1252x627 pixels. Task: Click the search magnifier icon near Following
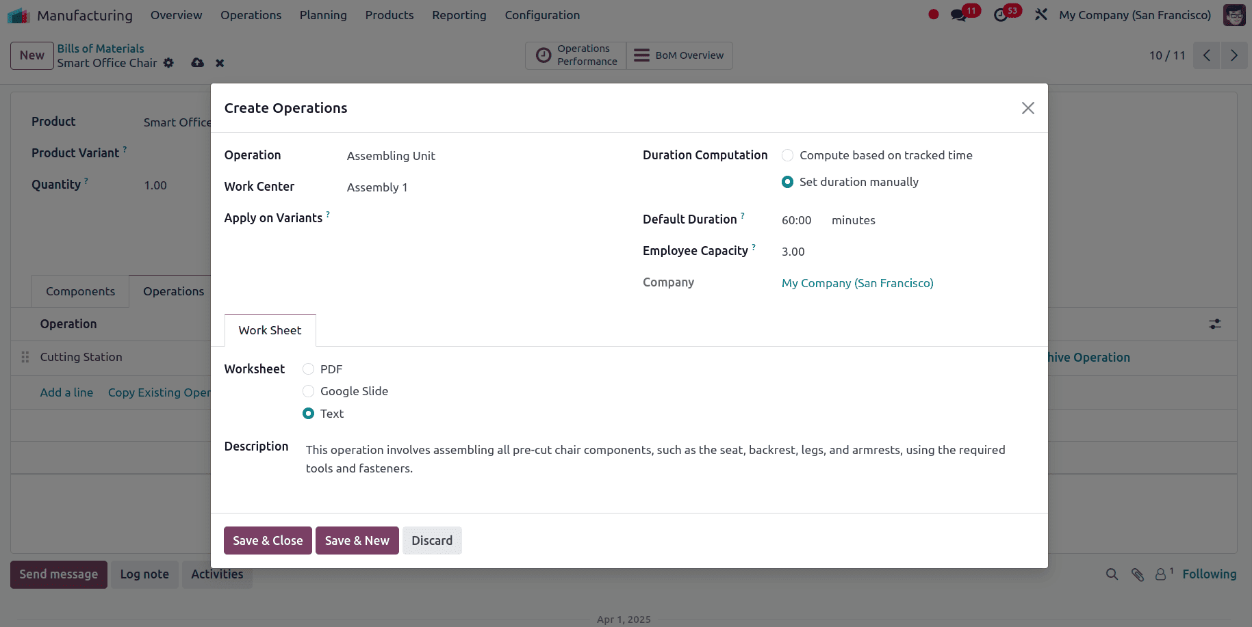1112,574
